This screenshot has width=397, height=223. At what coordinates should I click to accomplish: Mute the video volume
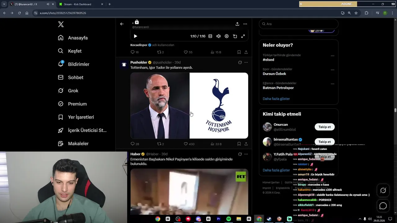[218, 36]
